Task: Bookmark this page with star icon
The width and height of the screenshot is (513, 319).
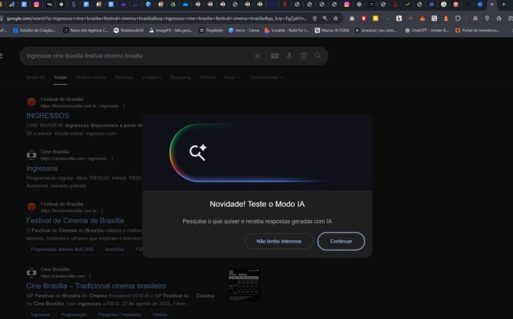Action: tap(336, 18)
